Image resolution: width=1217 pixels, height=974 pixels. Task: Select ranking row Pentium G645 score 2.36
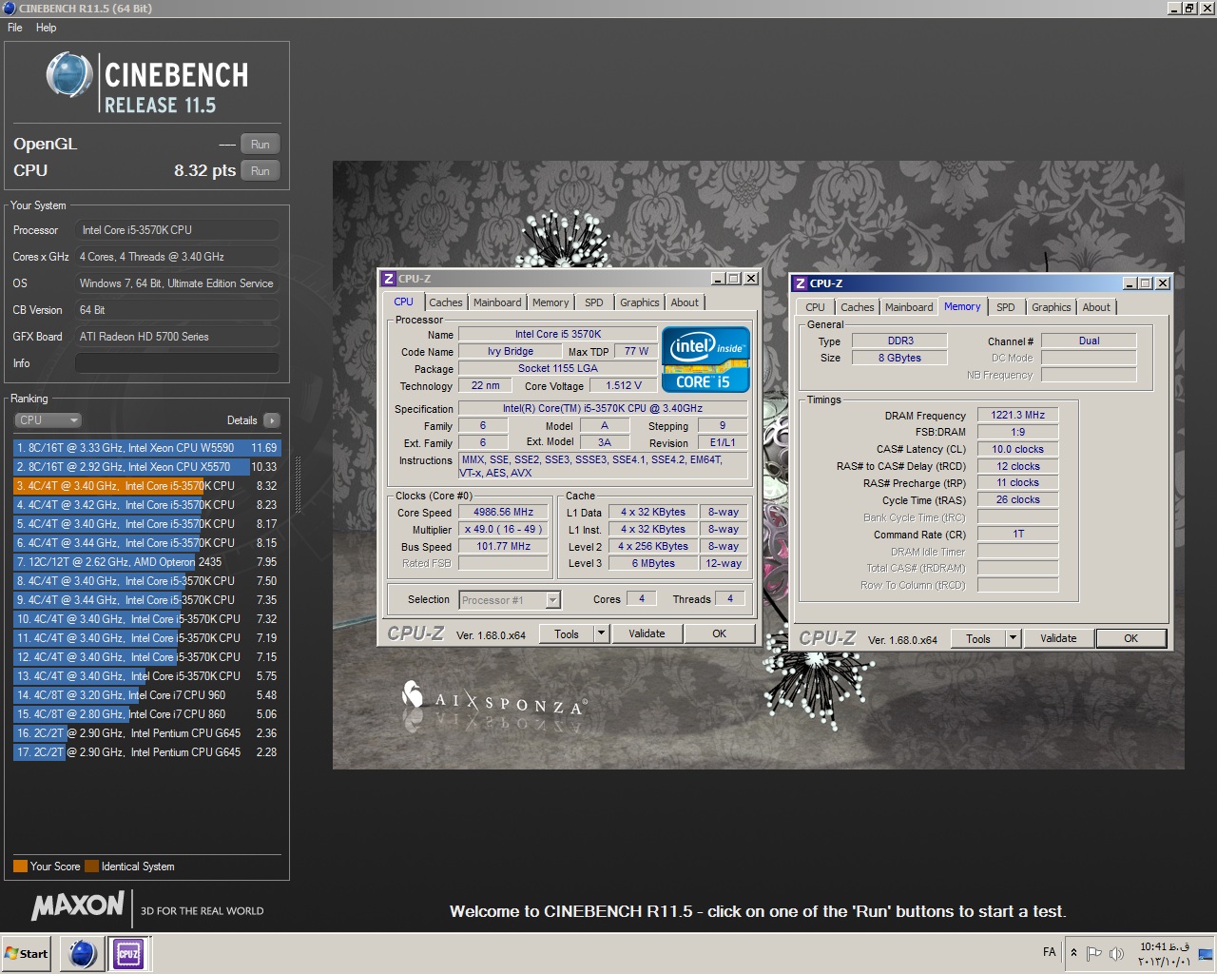147,733
